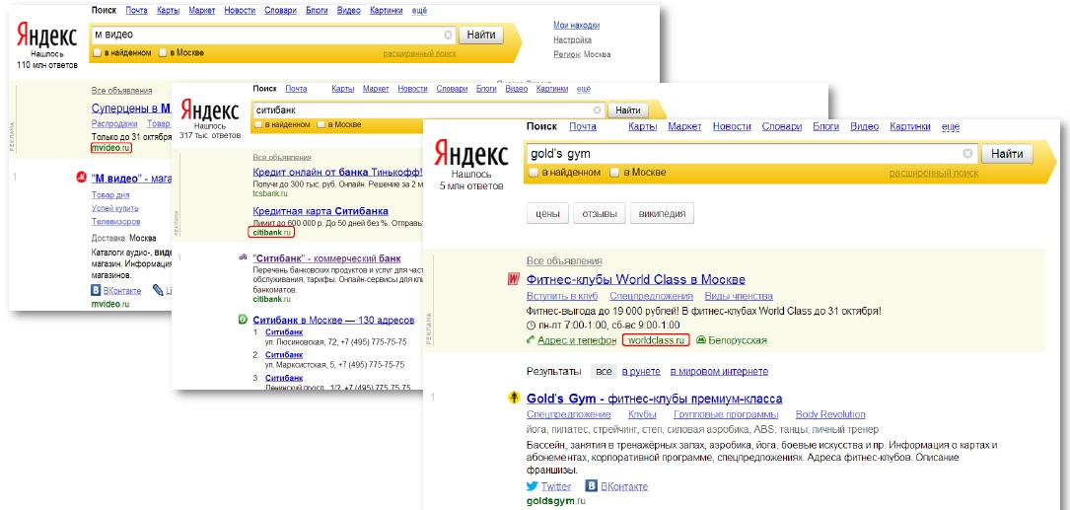1070x510 pixels.
Task: Open 'ещё' services menu in ситибанк window
Action: tap(583, 89)
